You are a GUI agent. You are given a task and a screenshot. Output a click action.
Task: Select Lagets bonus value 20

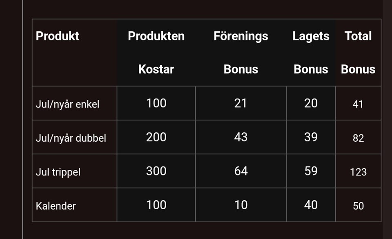tap(311, 103)
